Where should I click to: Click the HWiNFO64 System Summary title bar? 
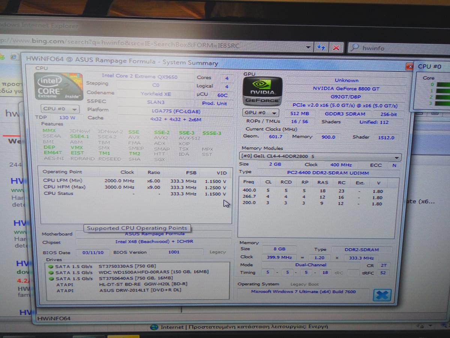click(x=214, y=62)
